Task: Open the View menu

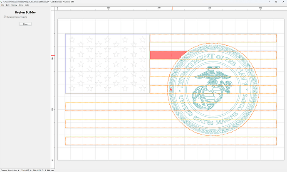Action: point(21,5)
